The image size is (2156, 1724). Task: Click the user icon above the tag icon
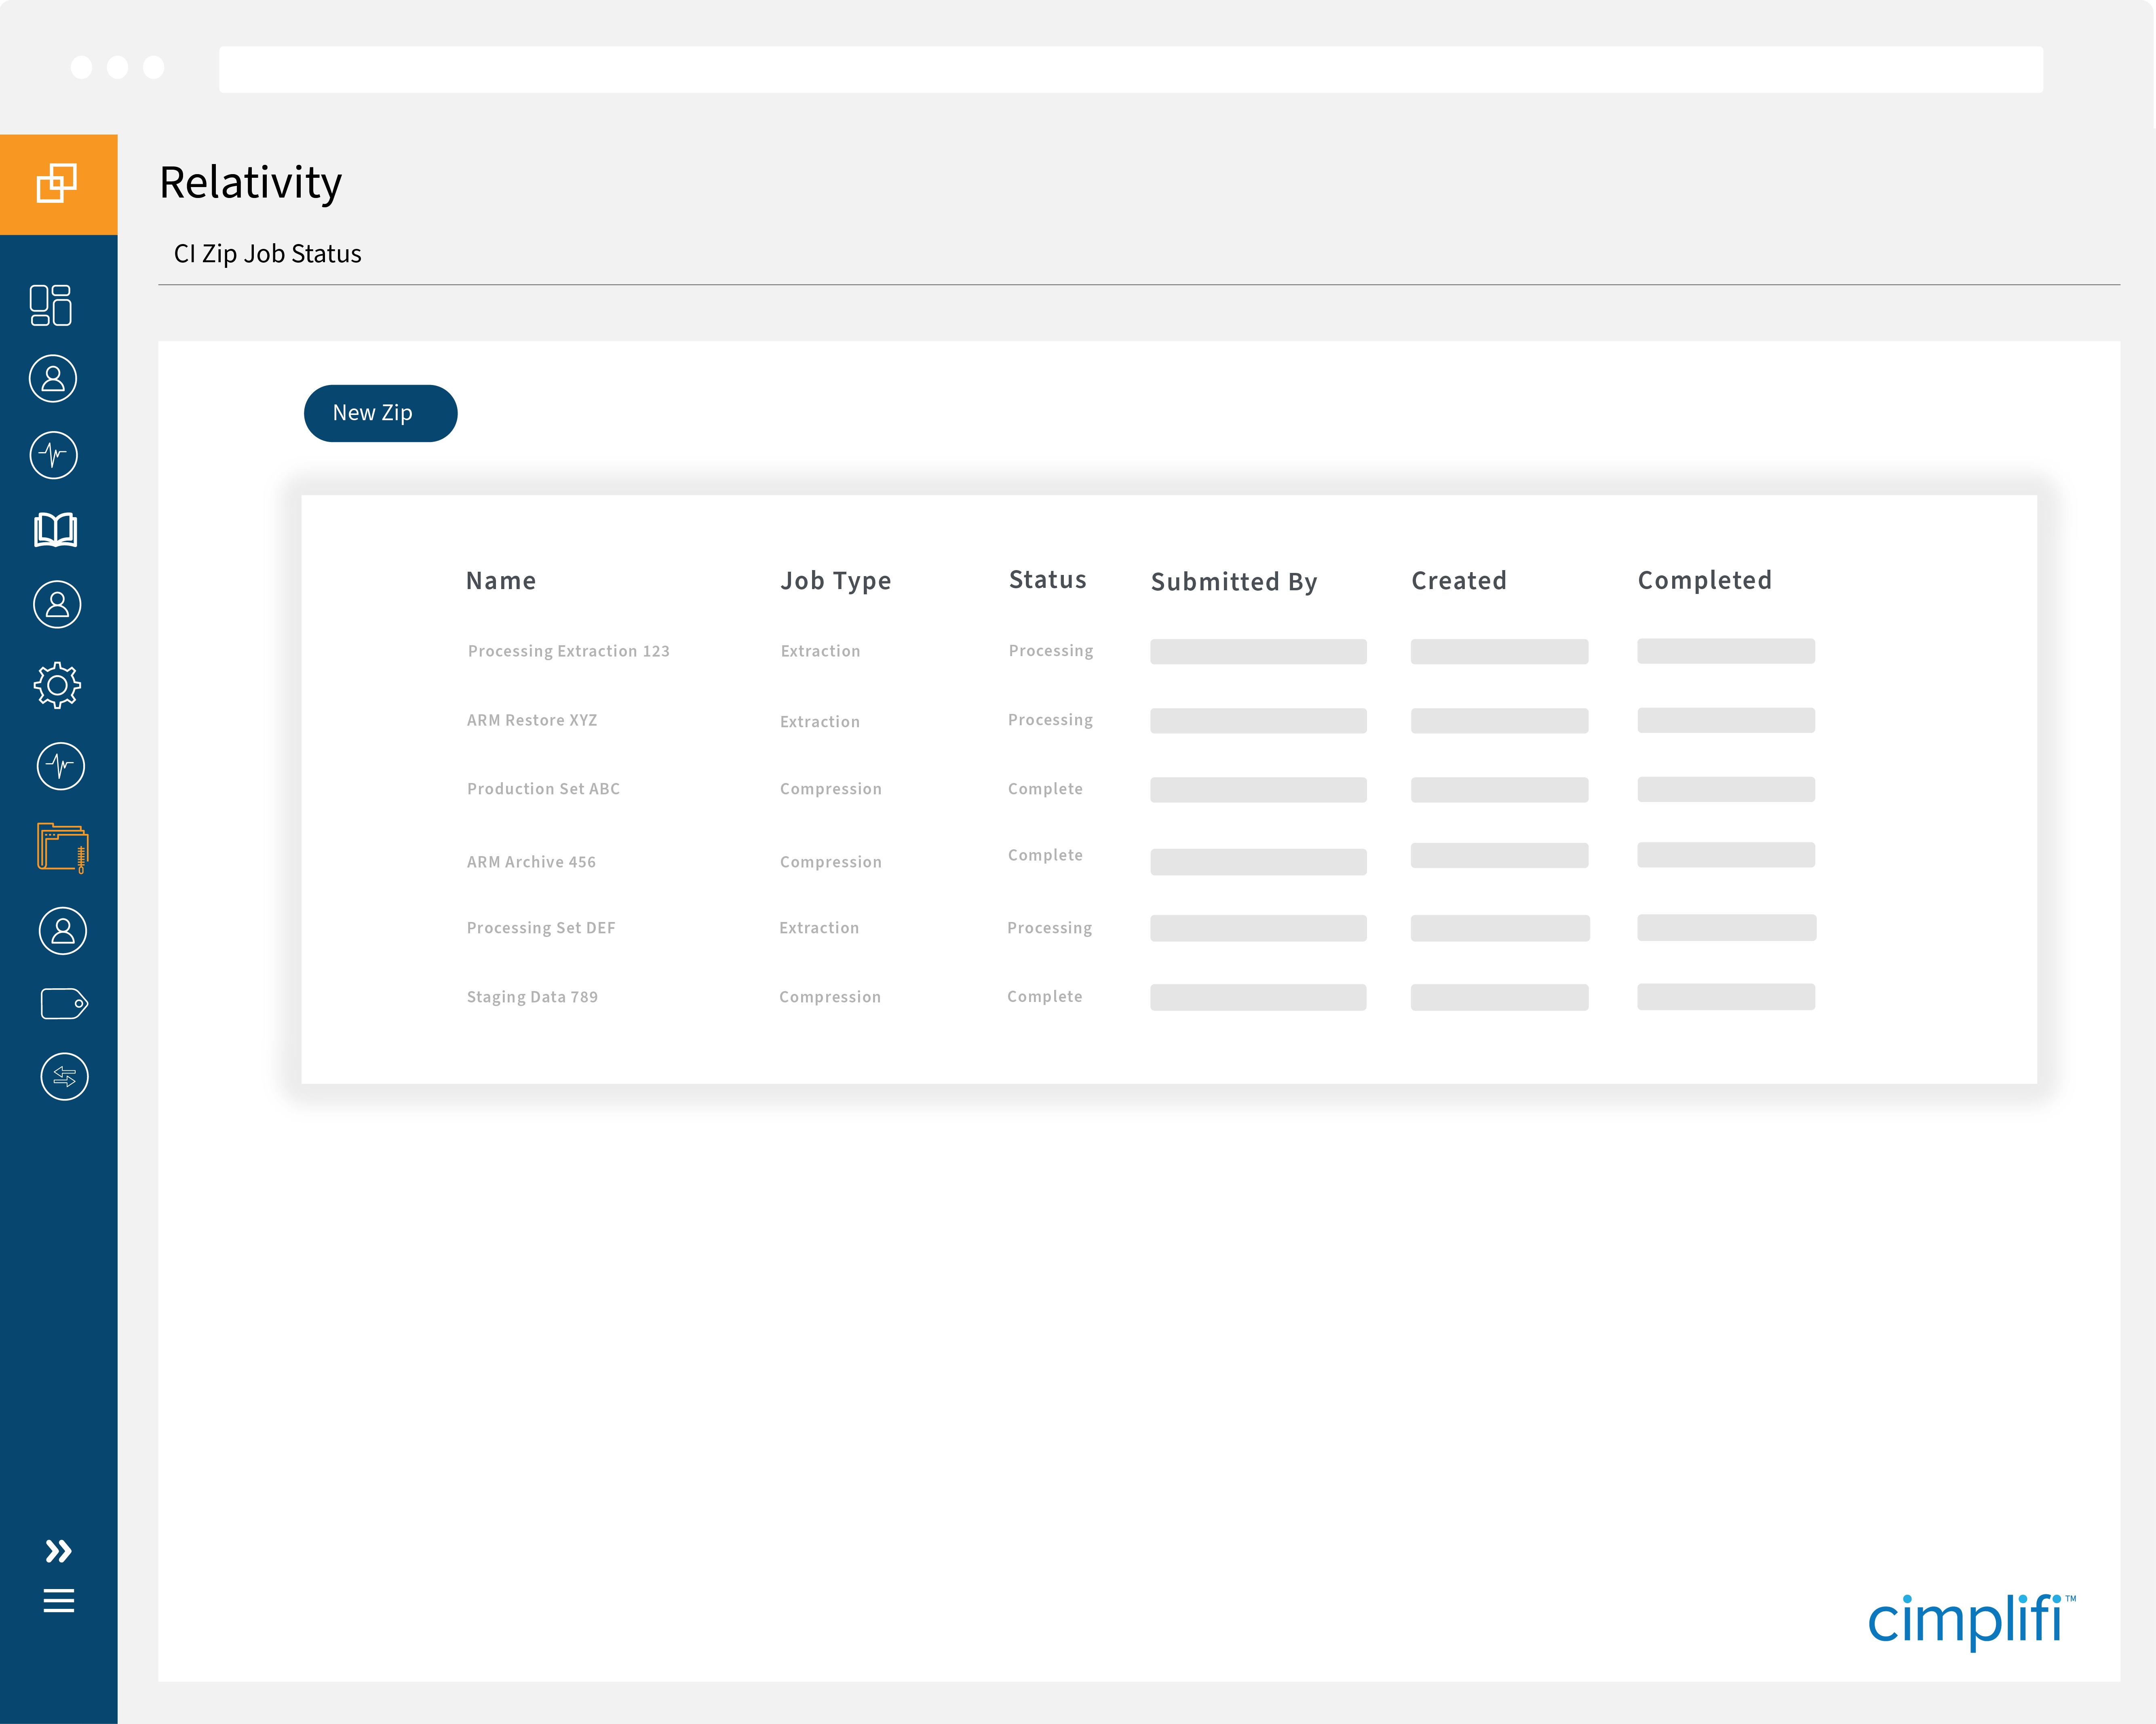pos(63,930)
